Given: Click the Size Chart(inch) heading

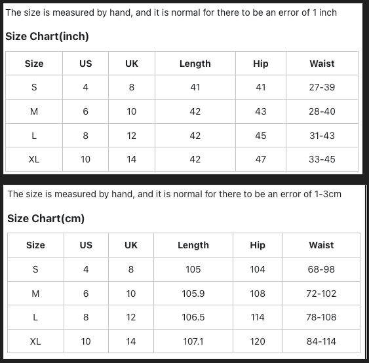Looking at the screenshot, I should pyautogui.click(x=47, y=37).
